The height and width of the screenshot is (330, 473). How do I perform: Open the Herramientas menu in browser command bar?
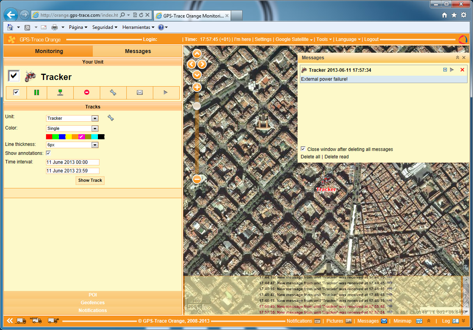(138, 27)
